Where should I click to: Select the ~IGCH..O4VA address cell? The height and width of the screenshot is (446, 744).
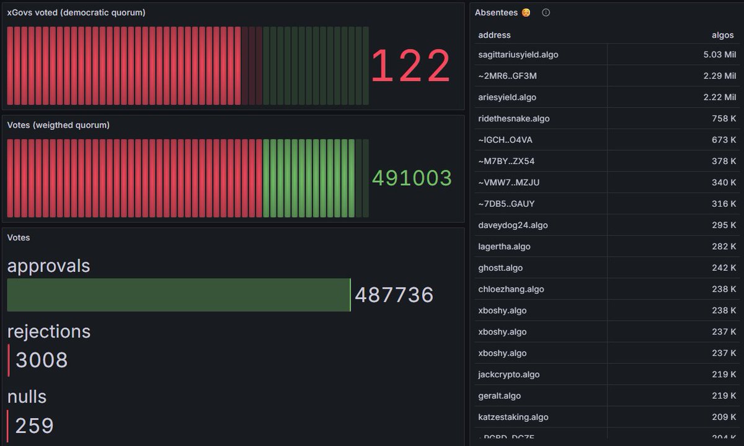tap(541, 140)
